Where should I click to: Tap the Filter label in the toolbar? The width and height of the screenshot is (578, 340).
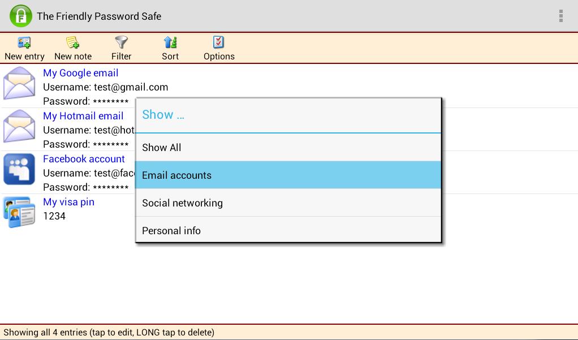pos(121,57)
